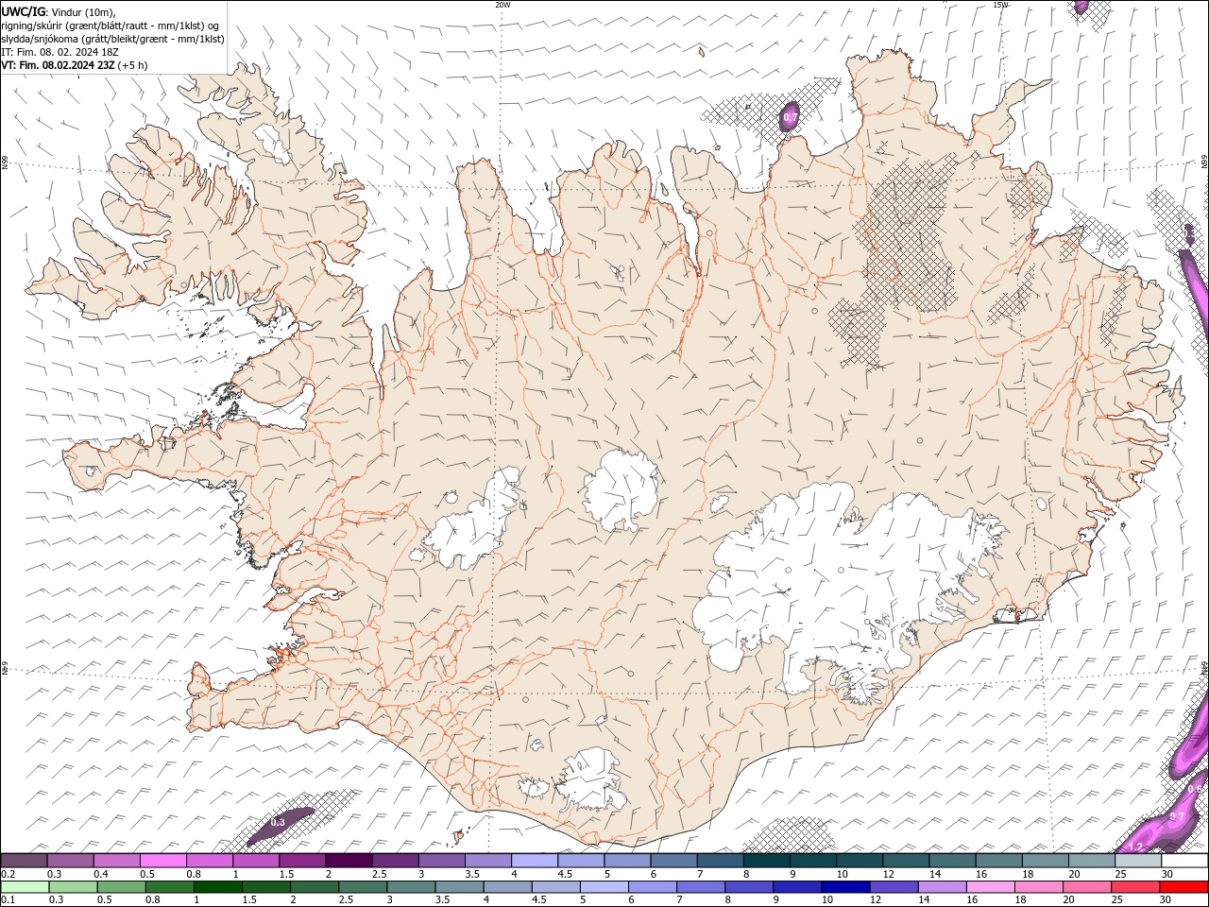Click the 0.3 precipitation blob off the southwest coast

tap(279, 824)
